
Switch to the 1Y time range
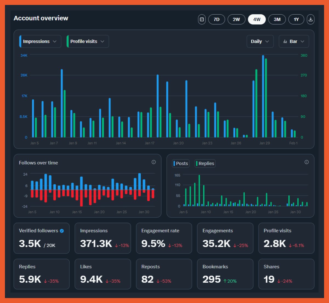296,20
